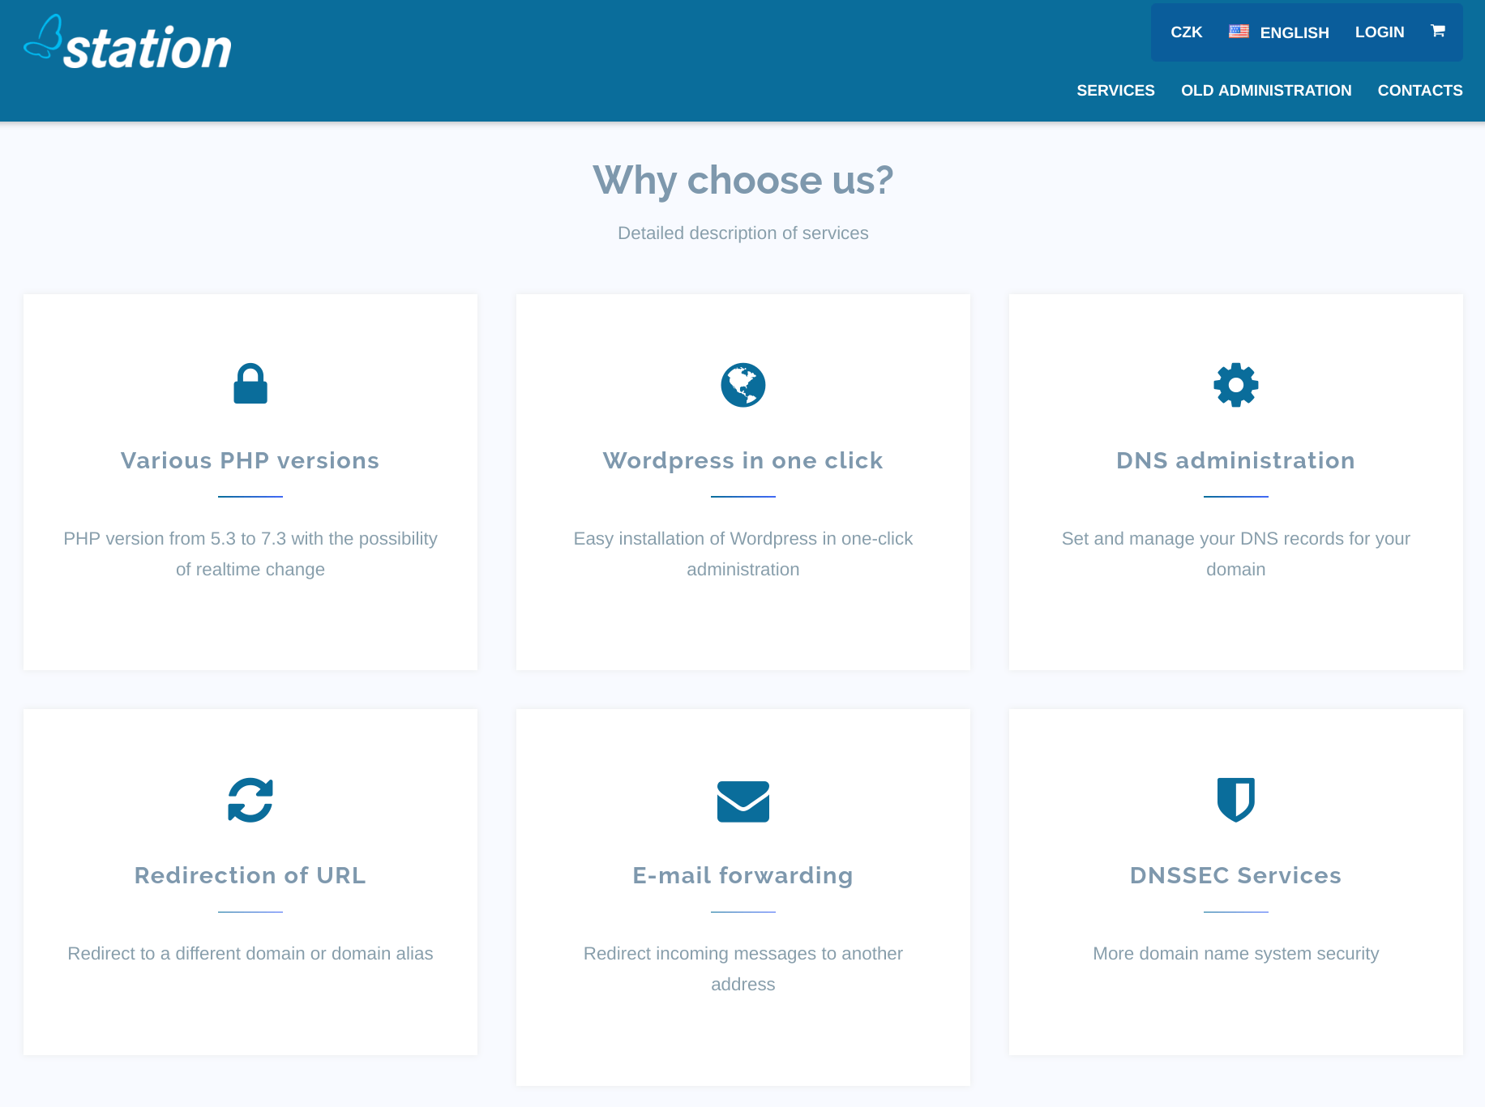Click the envelope icon for E-mail forwarding
Screen dimensions: 1485x1107
743,801
